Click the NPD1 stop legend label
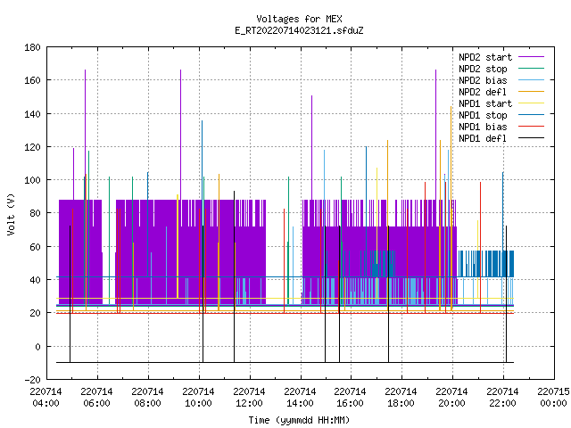 tap(483, 115)
